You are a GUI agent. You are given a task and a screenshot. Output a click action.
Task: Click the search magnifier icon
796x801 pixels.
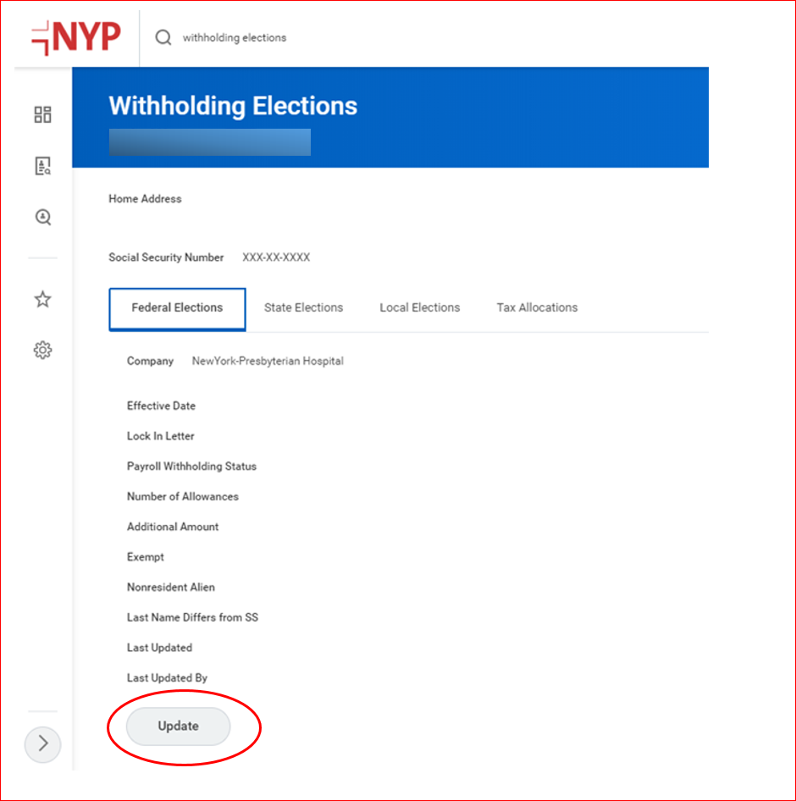point(163,37)
